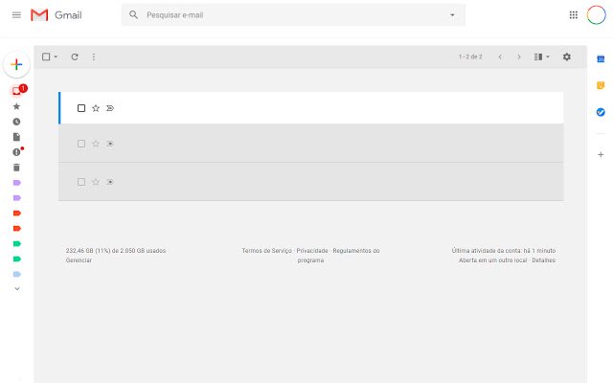The width and height of the screenshot is (613, 383).
Task: Open the Google apps grid
Action: coord(573,15)
